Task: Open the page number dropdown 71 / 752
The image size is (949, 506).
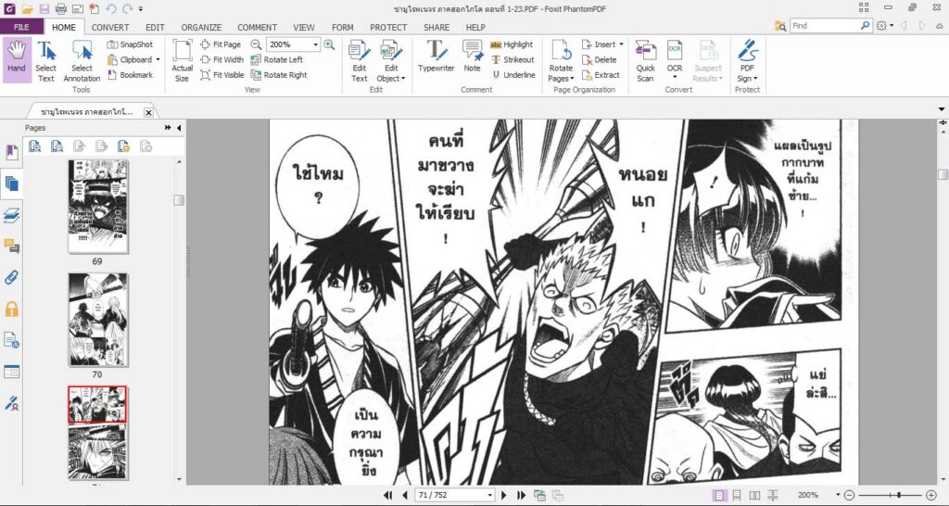Action: click(489, 495)
